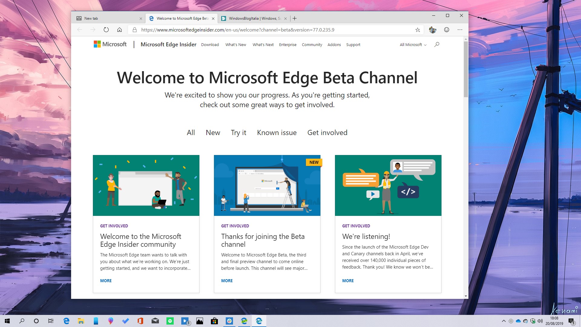Open the What's Next nav link
The width and height of the screenshot is (581, 327).
click(x=263, y=45)
